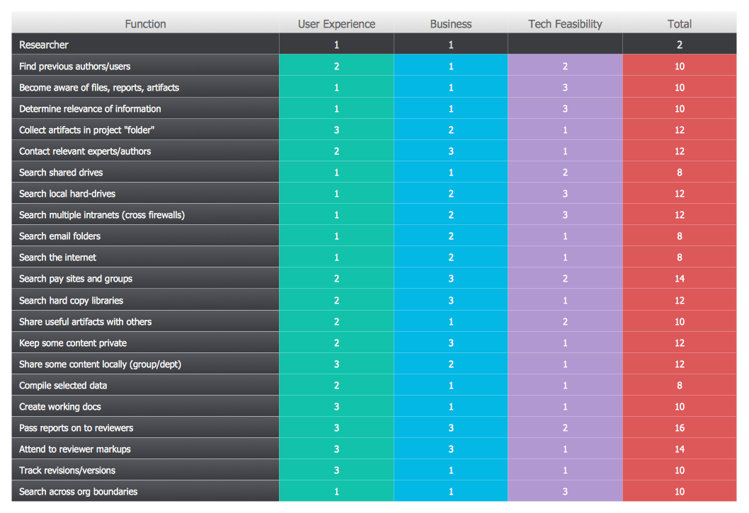Screen dimensions: 749x513
Task: Select User Experience cell for Compile selected data
Action: [x=336, y=386]
